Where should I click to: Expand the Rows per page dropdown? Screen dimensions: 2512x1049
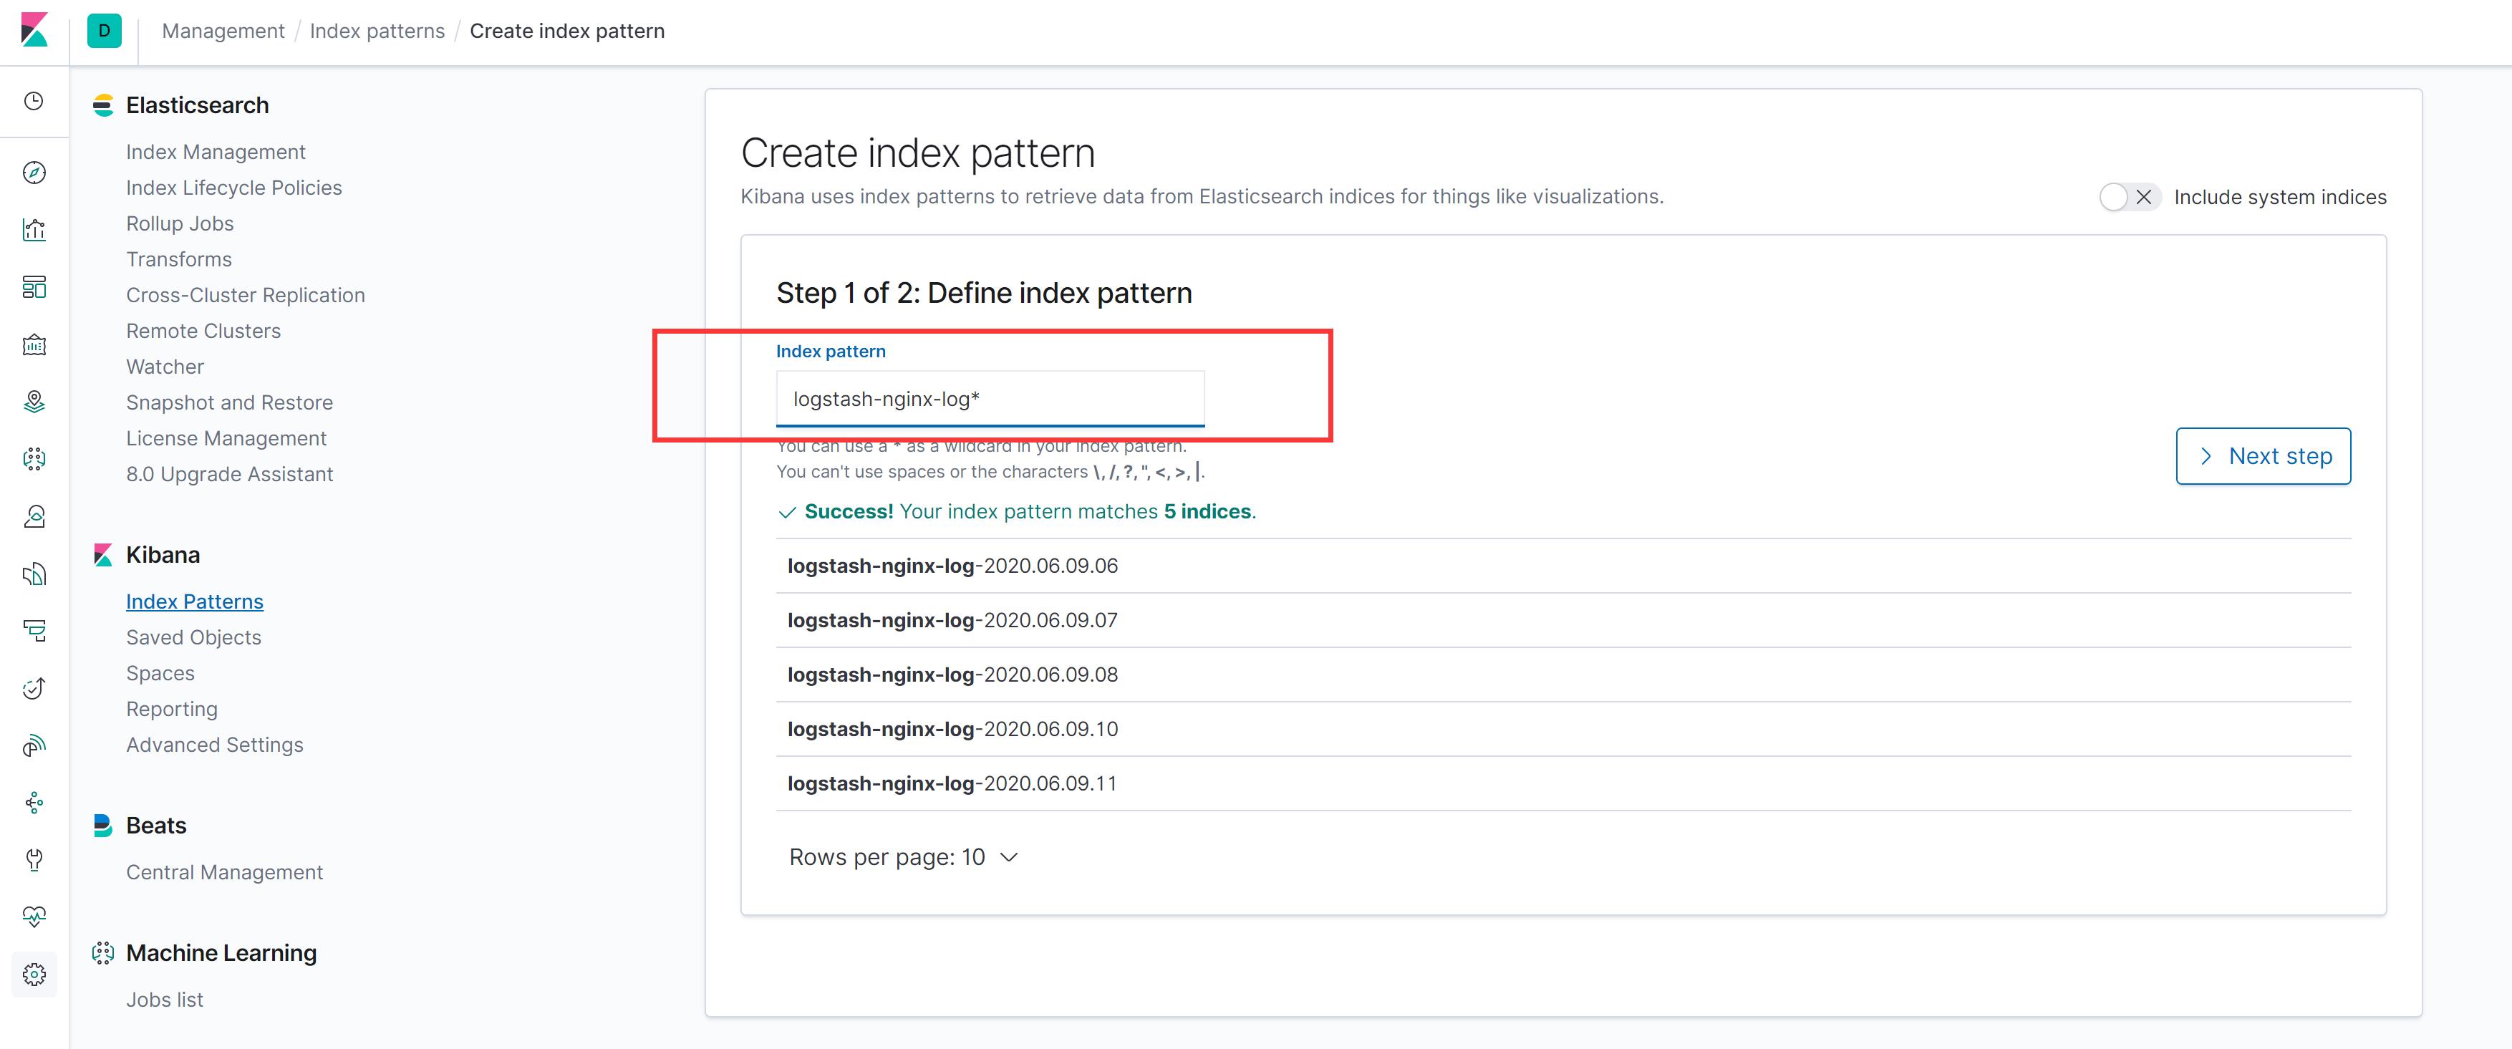904,857
